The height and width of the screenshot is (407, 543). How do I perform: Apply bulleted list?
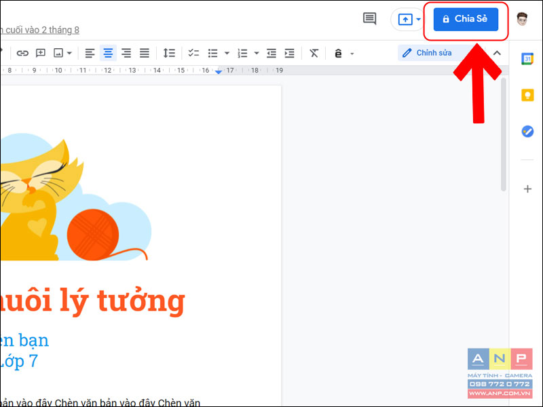click(x=212, y=54)
